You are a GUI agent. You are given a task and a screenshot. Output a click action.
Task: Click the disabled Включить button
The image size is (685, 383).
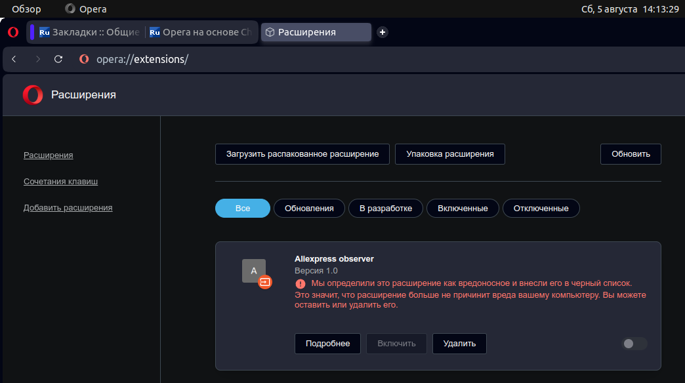(x=396, y=344)
